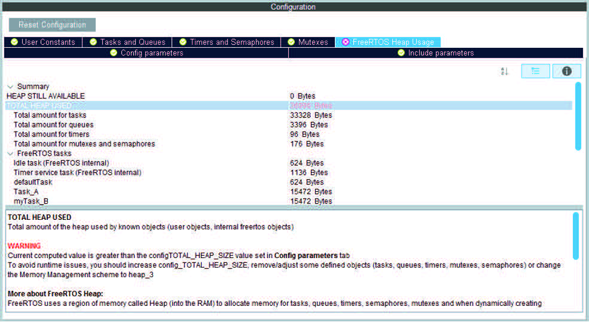
Task: Open the Config parameters tab
Action: point(146,53)
